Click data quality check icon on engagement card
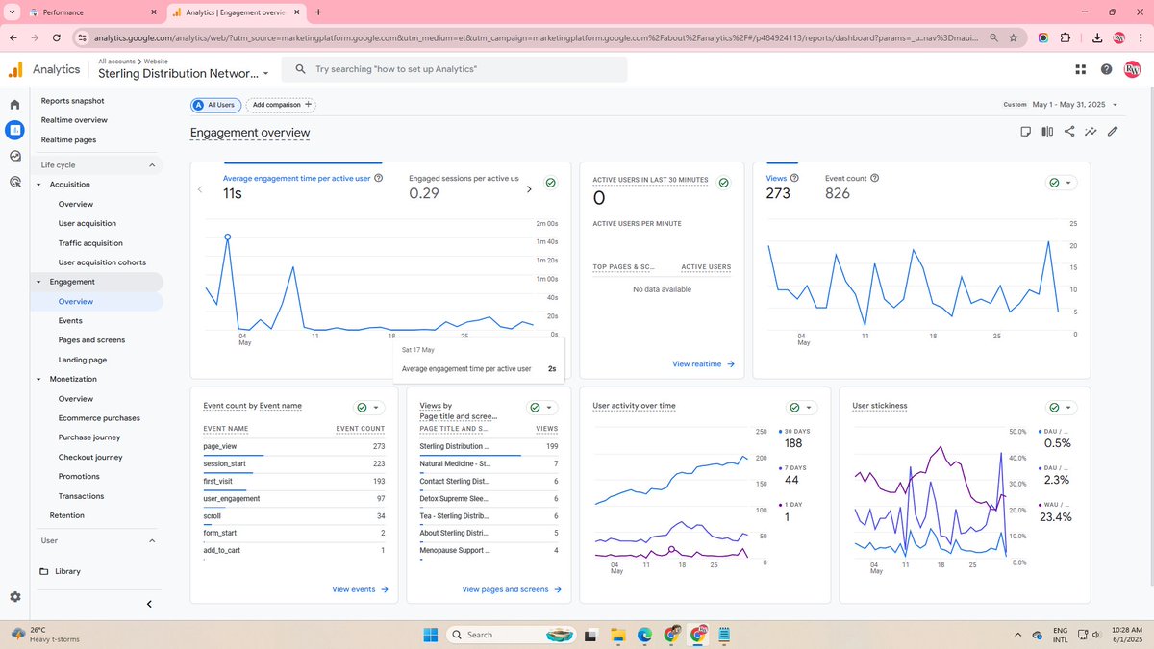Screen dimensions: 1154x649 pyautogui.click(x=550, y=183)
